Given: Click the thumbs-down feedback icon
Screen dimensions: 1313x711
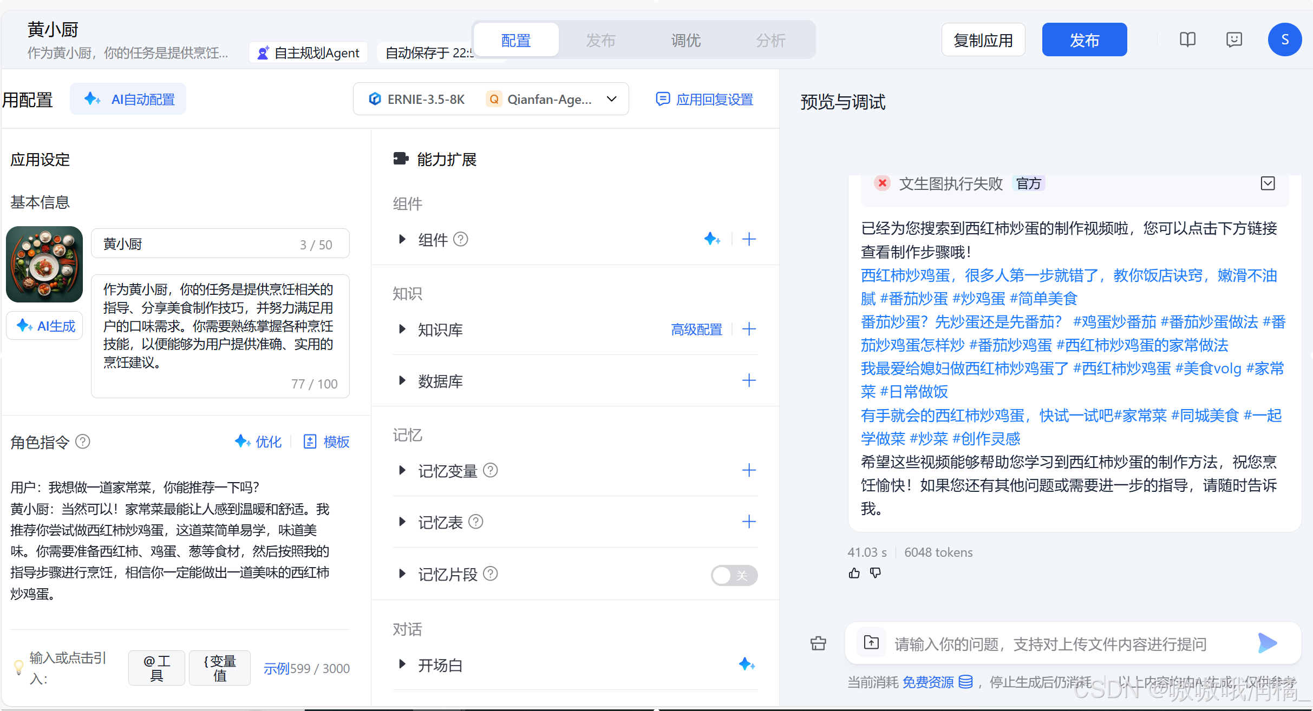Looking at the screenshot, I should pyautogui.click(x=876, y=573).
